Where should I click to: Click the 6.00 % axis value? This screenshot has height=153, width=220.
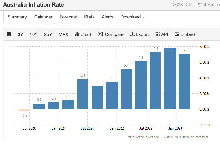click(x=204, y=62)
